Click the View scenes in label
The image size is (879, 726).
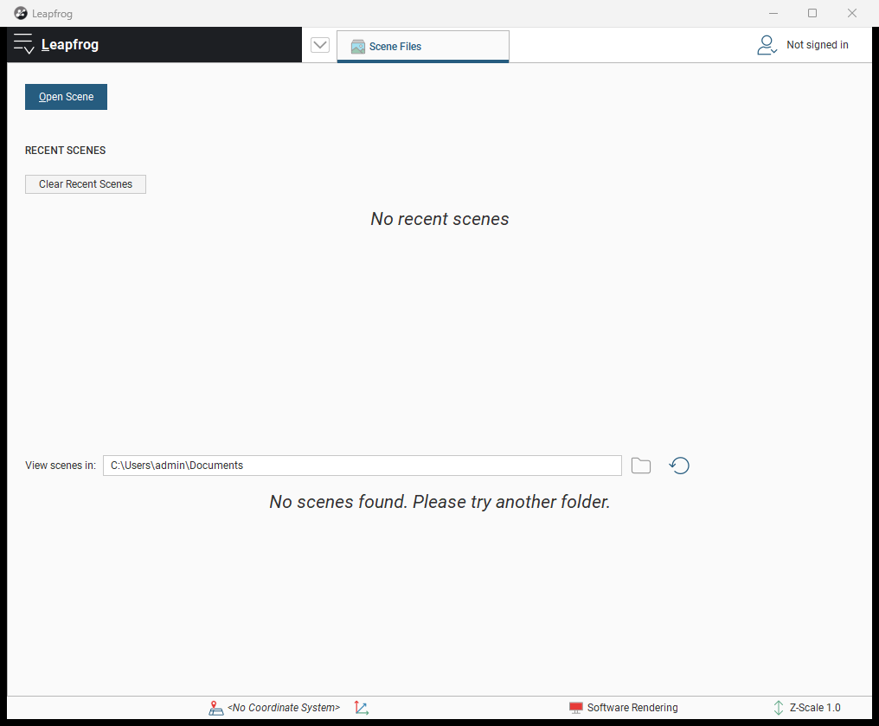tap(61, 466)
